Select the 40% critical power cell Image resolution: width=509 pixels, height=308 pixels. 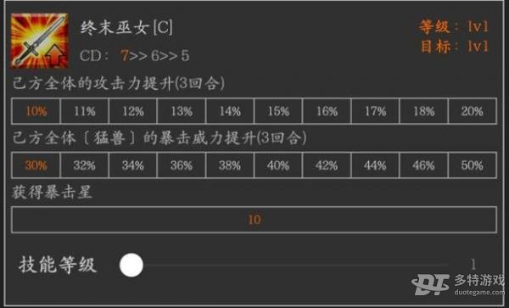278,165
